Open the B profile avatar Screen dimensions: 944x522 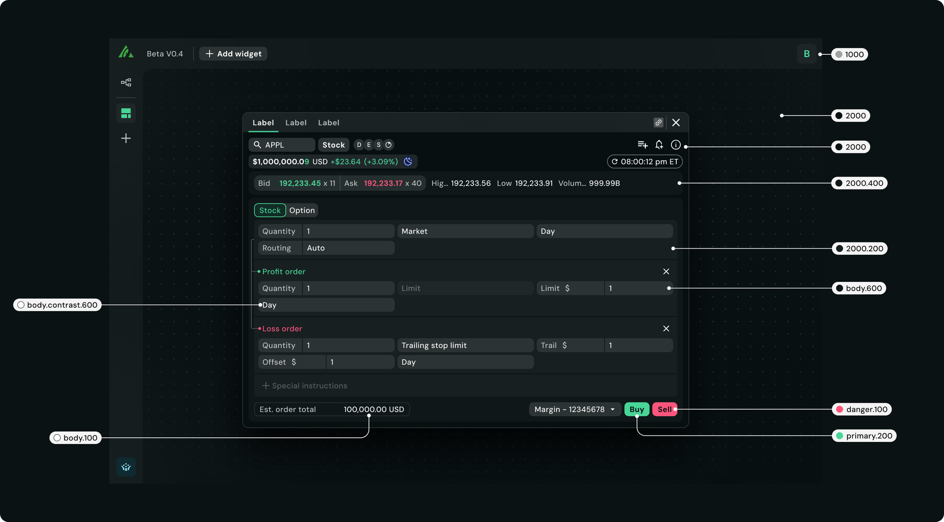[807, 54]
